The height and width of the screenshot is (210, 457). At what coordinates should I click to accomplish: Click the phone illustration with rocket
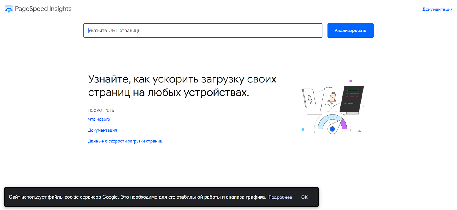click(309, 98)
